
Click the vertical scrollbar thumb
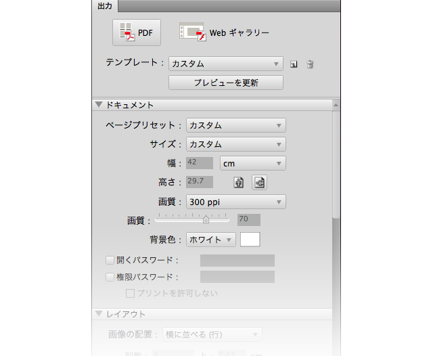click(336, 164)
